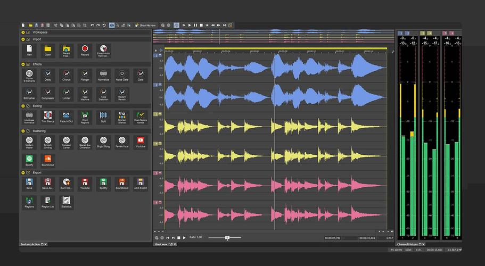
Task: Select the Fade In/Out tool
Action: coord(66,115)
